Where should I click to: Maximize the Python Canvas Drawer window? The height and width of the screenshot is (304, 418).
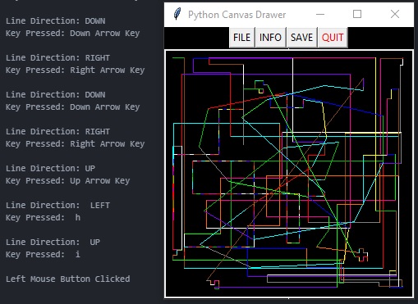point(357,14)
